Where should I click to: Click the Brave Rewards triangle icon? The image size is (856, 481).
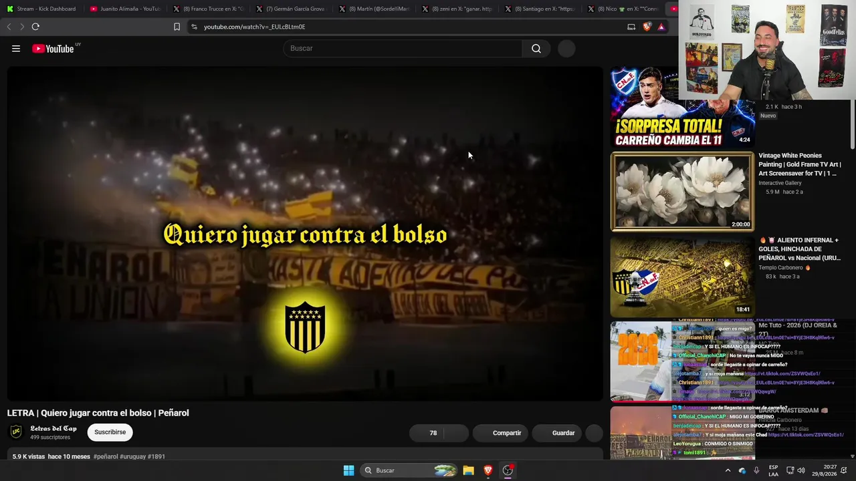tap(661, 27)
